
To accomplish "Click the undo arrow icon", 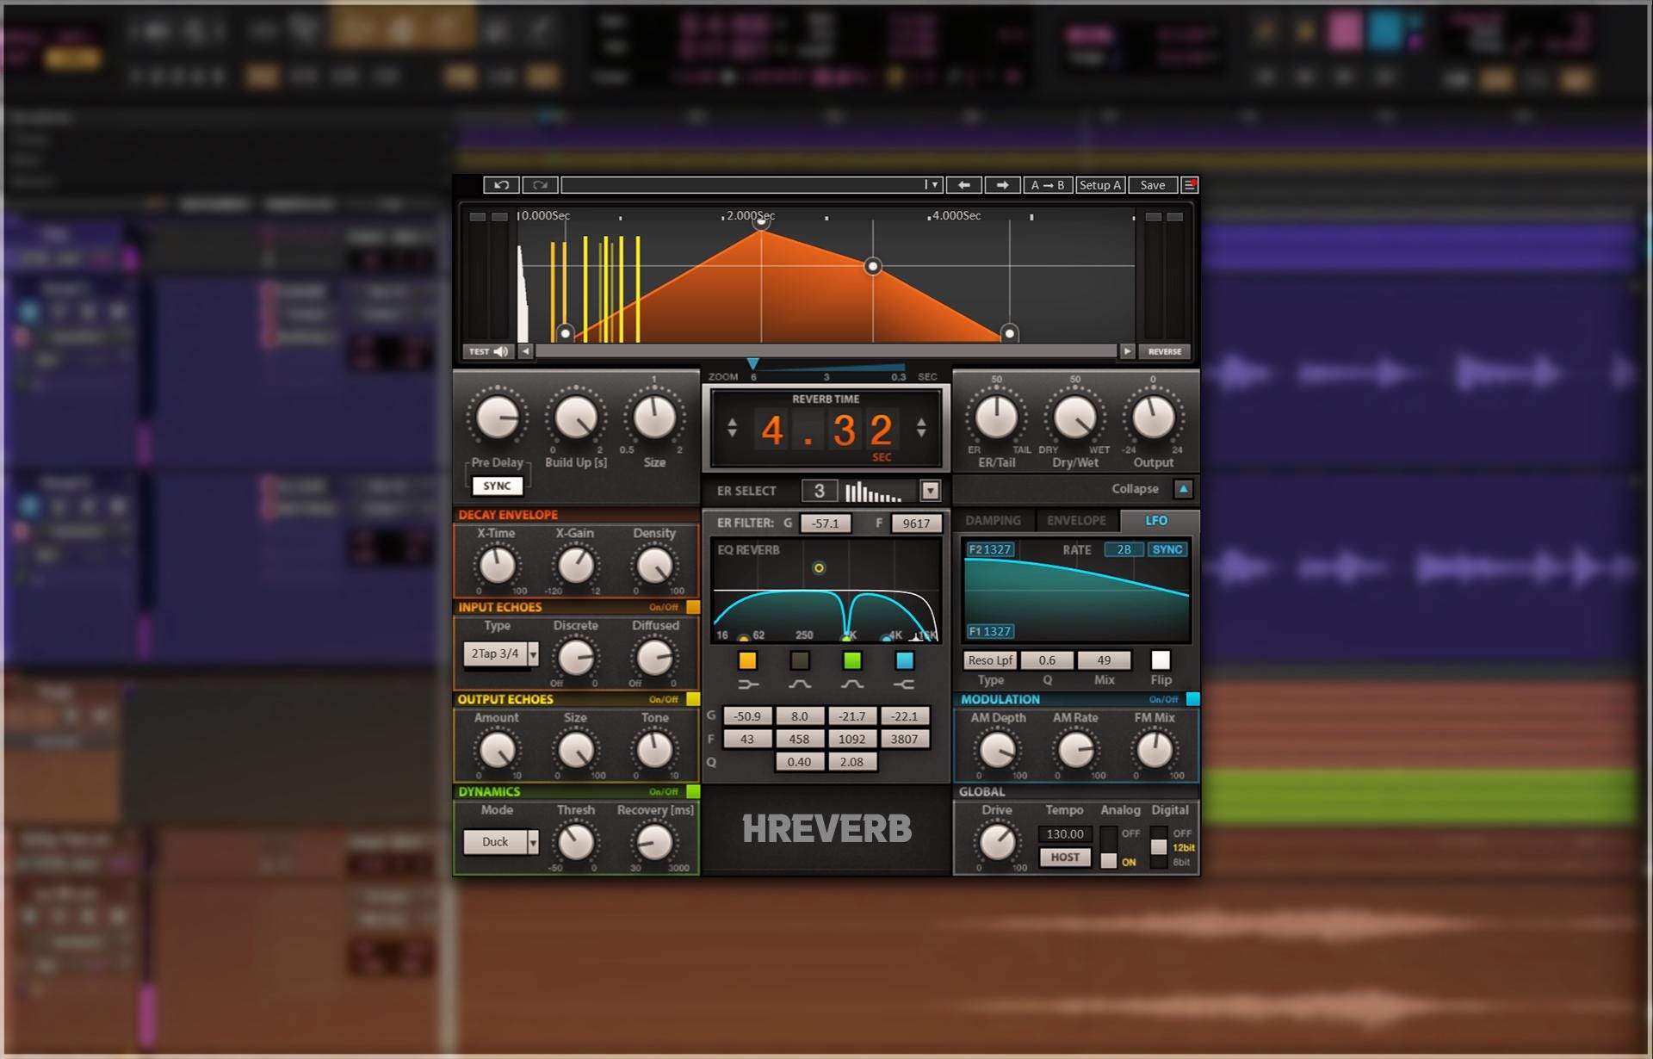I will click(x=501, y=185).
